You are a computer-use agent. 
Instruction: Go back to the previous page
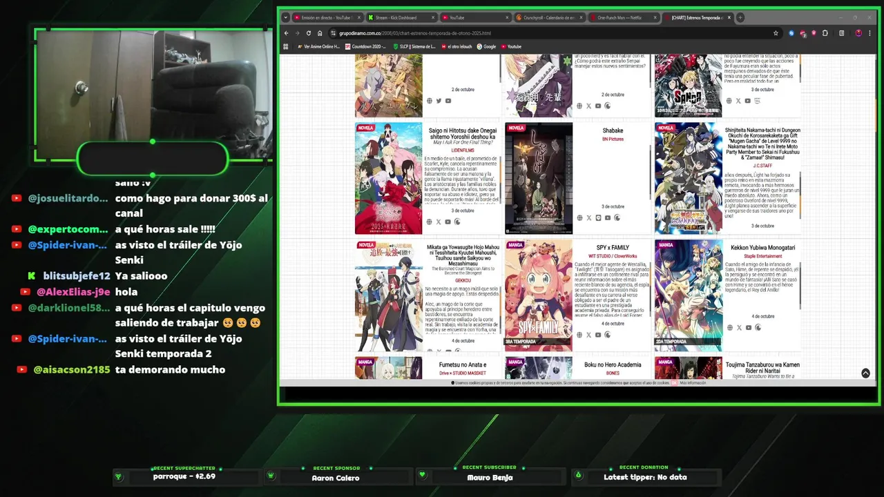pos(287,33)
